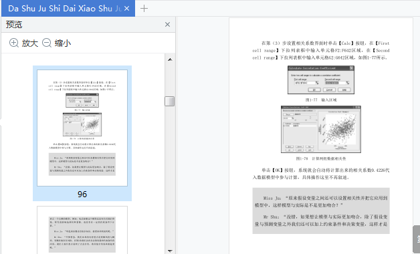The height and width of the screenshot is (254, 420).
Task: Open a new tab with the plus icon
Action: click(144, 8)
